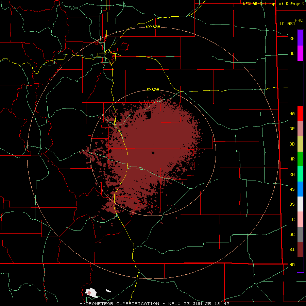The height and width of the screenshot is (306, 306).
Task: Click the HR green legend swatch
Action: pyautogui.click(x=300, y=159)
